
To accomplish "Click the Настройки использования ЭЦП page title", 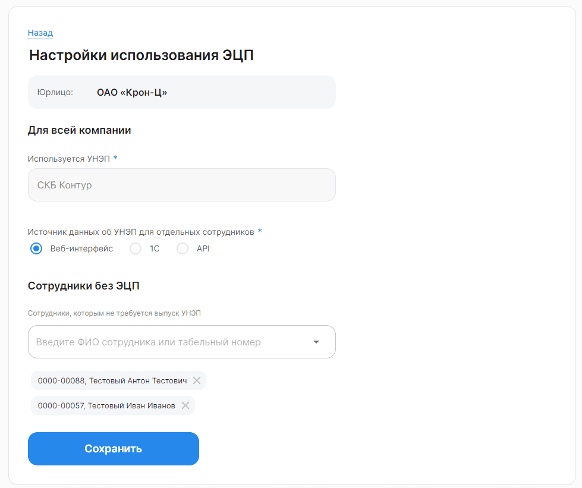I will [141, 55].
